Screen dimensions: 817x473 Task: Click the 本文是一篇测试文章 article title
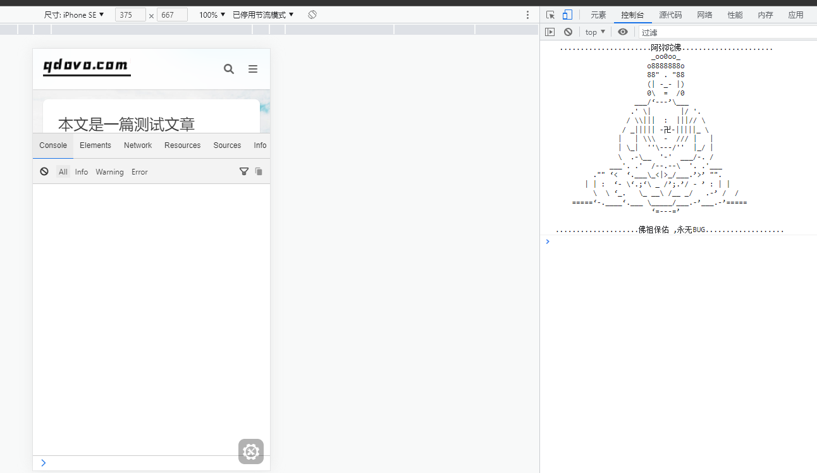click(126, 124)
